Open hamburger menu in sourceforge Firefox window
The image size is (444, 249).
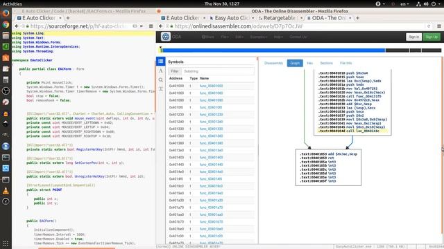tap(151, 26)
